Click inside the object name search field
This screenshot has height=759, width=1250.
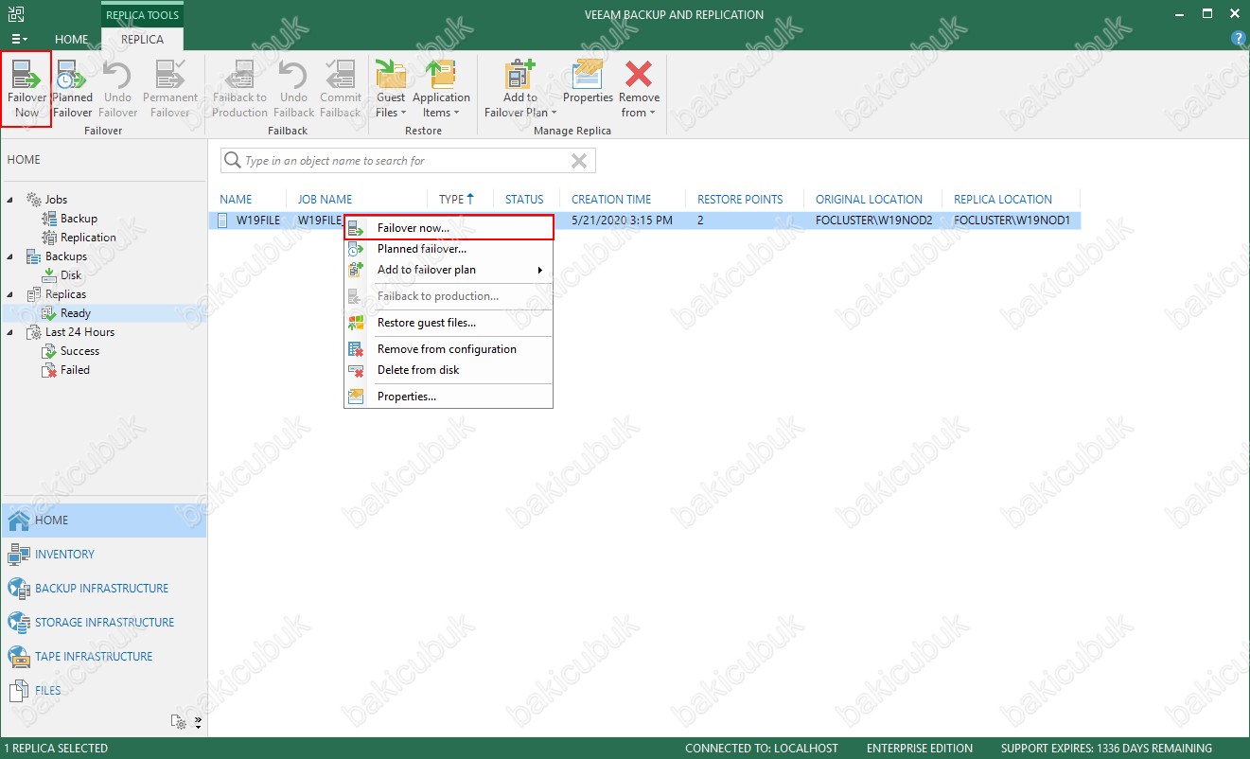(407, 161)
